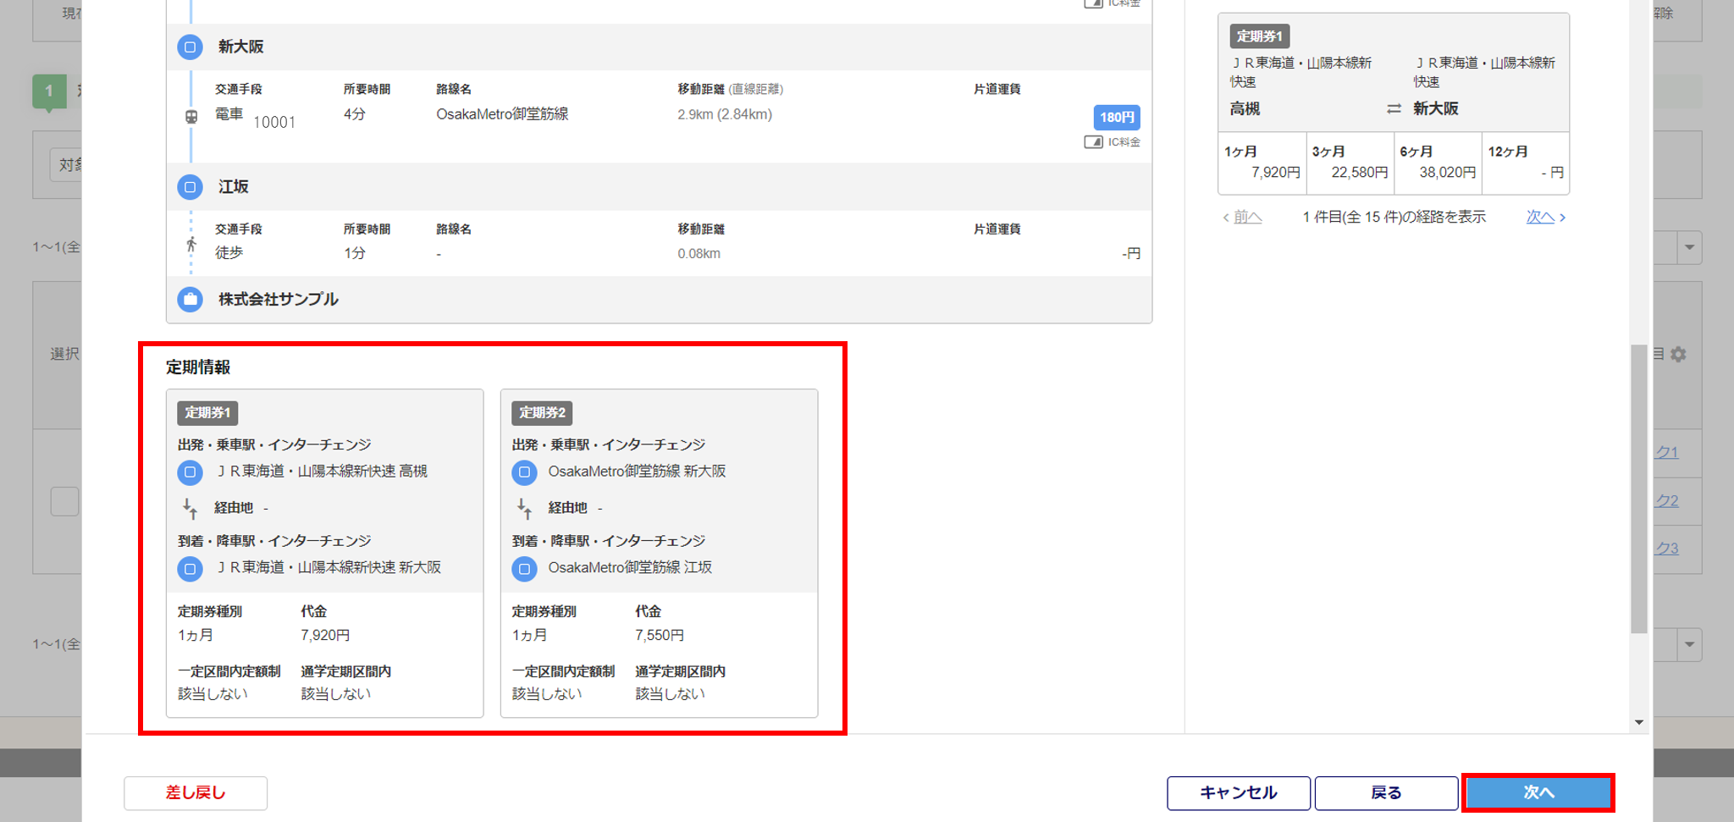Click the キャンセル button
The height and width of the screenshot is (822, 1734).
(1239, 793)
